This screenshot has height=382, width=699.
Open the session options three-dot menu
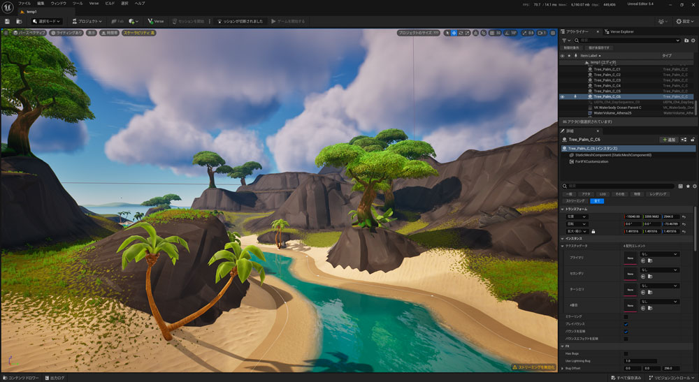[210, 22]
